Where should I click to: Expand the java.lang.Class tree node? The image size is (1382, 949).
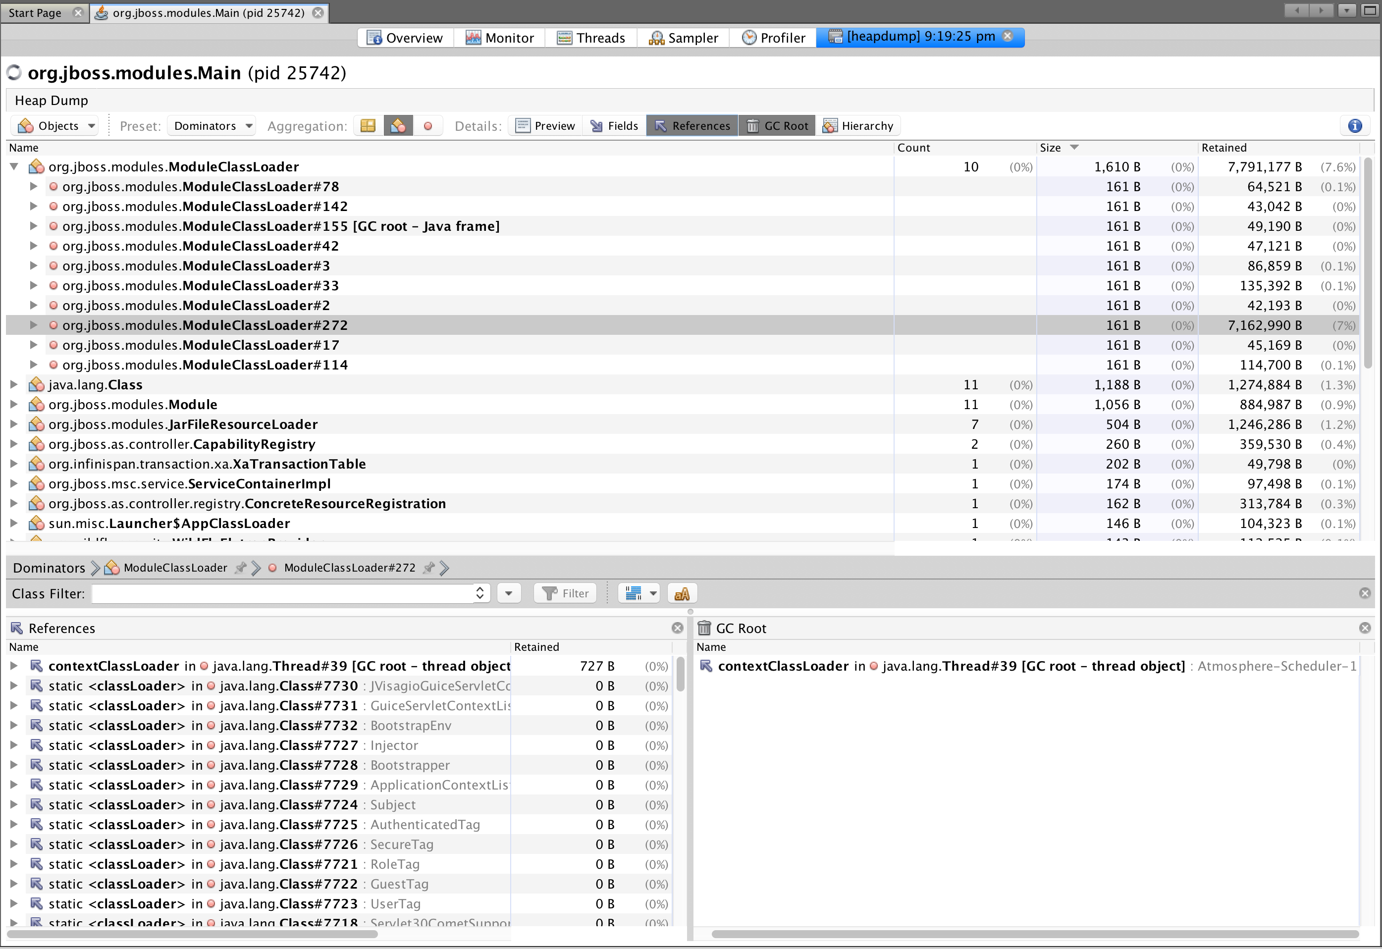(14, 385)
